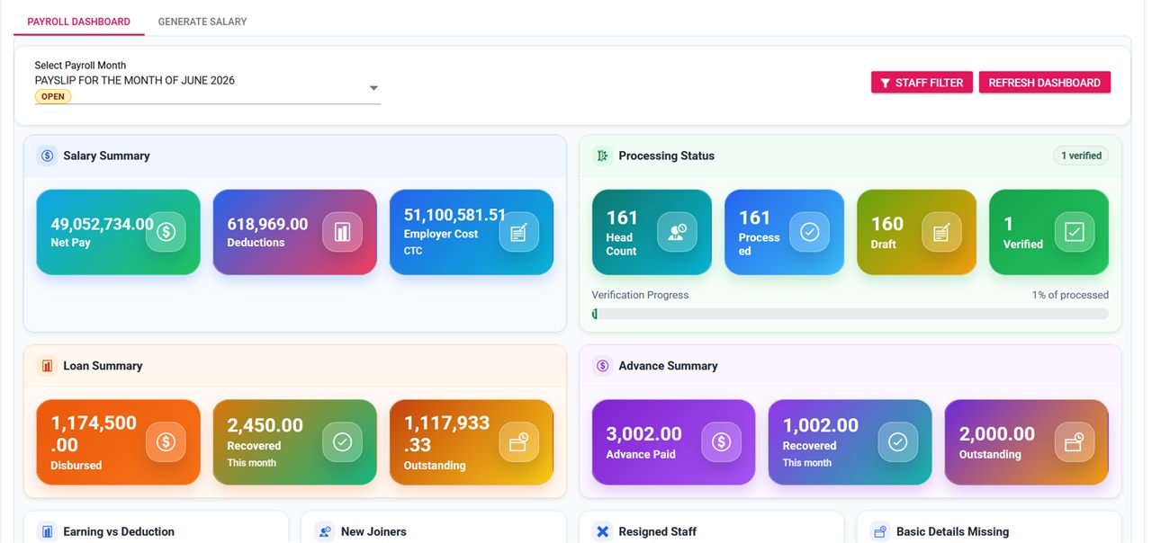Click the bar chart icon on the Deductions card
Screen dimensions: 1152x543
[x=342, y=232]
